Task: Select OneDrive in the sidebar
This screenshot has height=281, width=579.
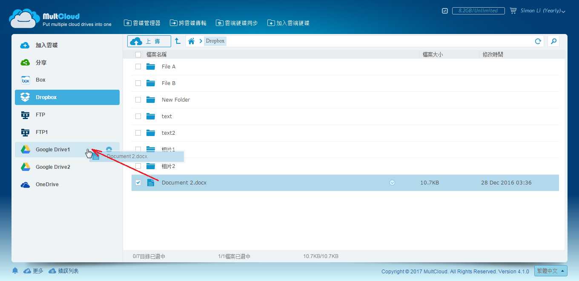Action: [x=67, y=184]
